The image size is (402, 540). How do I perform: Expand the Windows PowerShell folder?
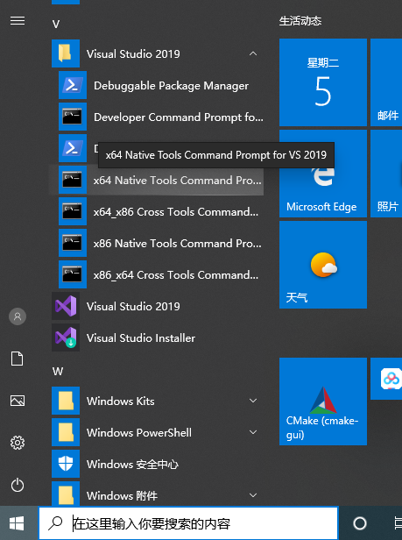coord(253,432)
